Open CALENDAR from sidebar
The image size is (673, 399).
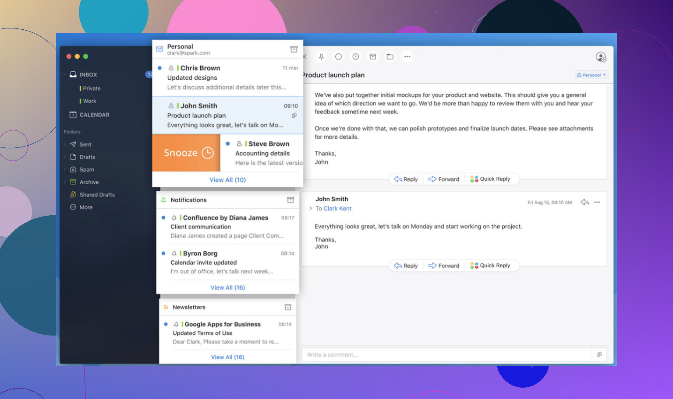[x=89, y=115]
